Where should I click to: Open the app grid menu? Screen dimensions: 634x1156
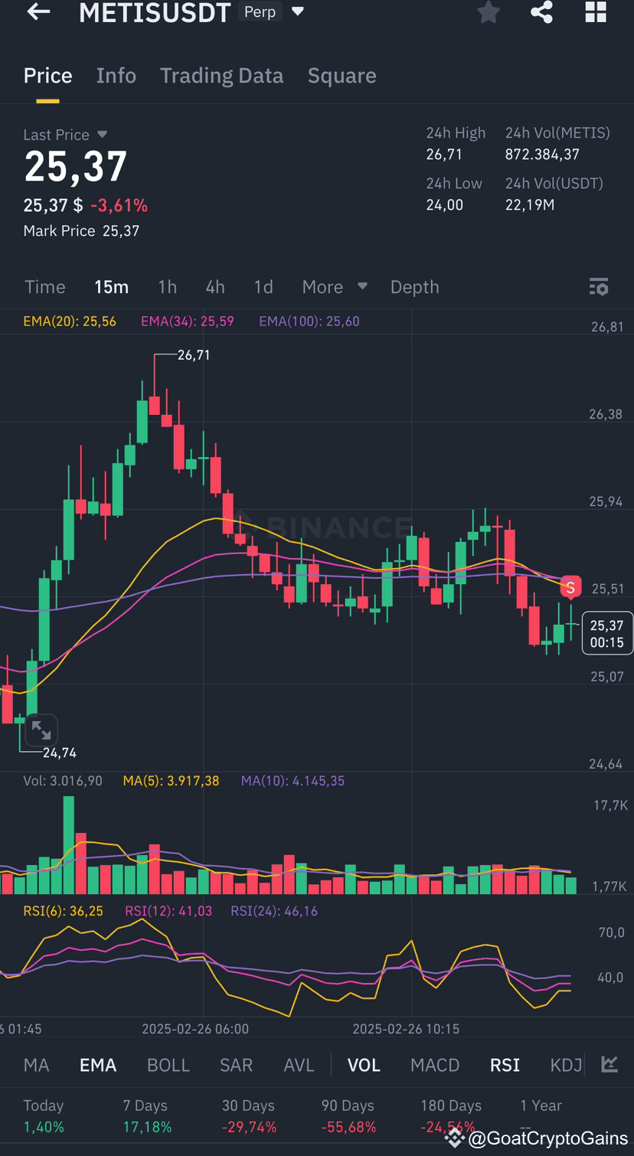pyautogui.click(x=596, y=12)
